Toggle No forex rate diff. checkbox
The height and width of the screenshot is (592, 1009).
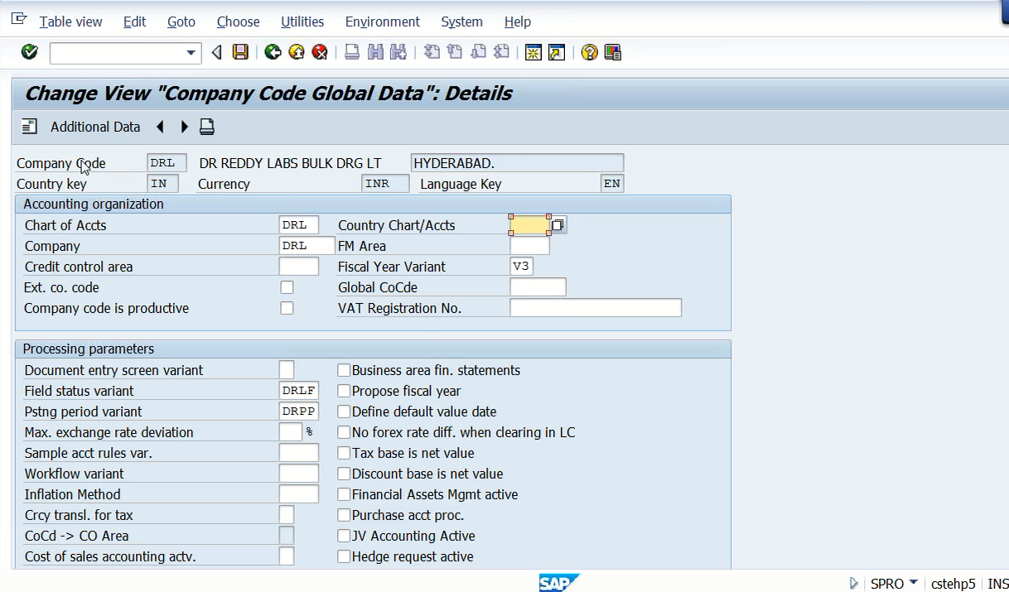pyautogui.click(x=344, y=432)
